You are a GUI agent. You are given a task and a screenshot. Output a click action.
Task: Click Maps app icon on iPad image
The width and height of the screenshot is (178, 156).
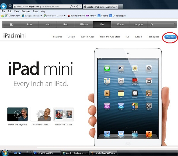pos(107,81)
